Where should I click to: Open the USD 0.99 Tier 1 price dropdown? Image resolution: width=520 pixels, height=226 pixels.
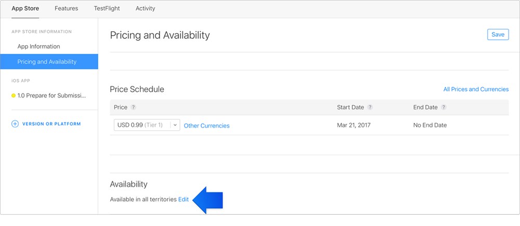(x=147, y=125)
